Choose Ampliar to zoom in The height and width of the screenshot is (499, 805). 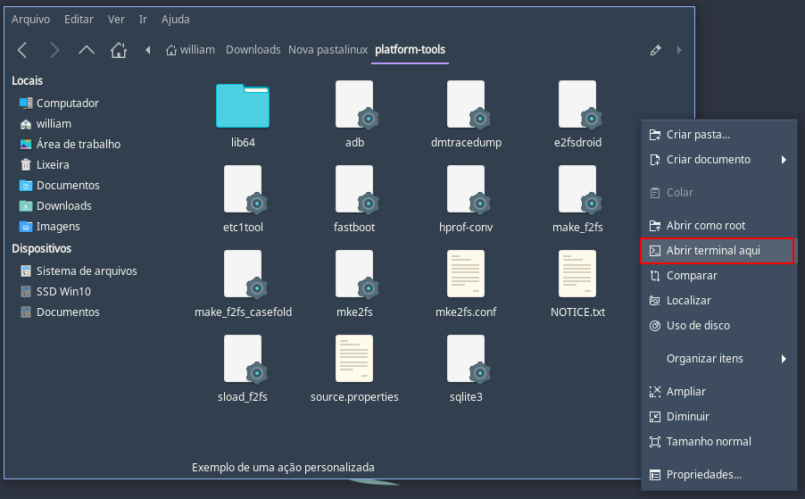[x=718, y=392]
